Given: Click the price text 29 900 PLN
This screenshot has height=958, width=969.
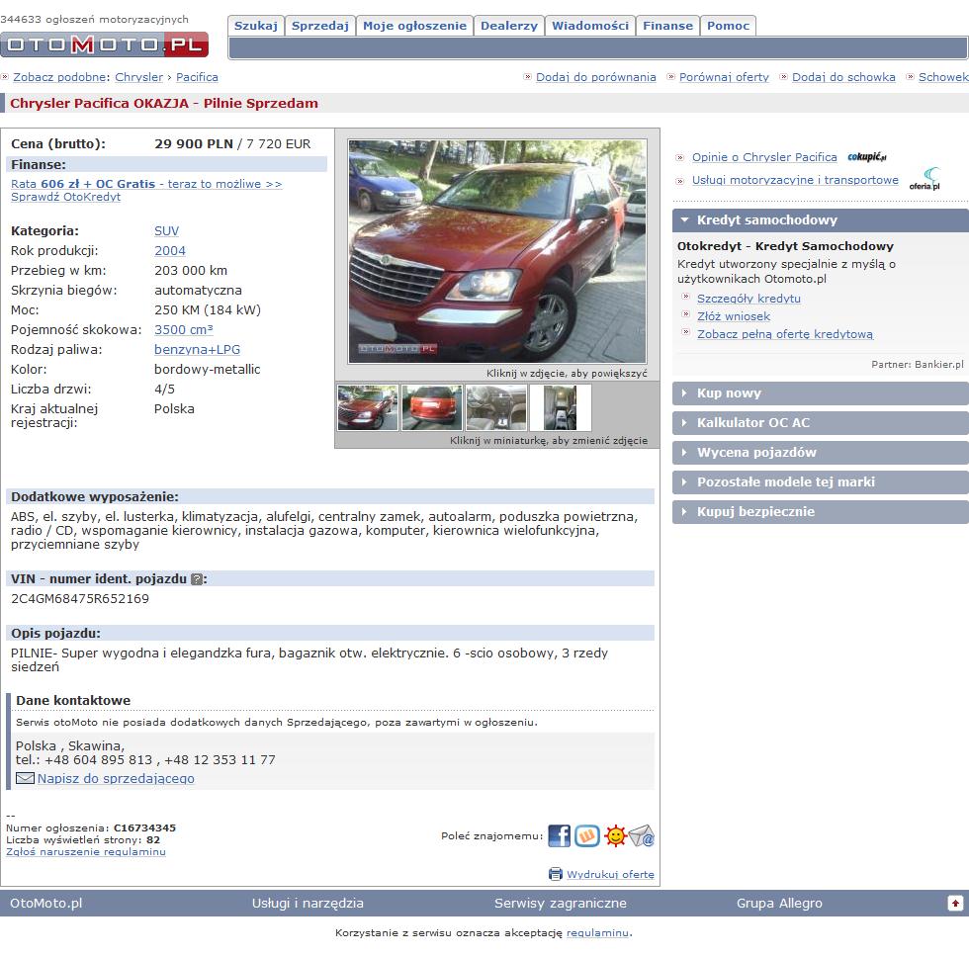Looking at the screenshot, I should click(x=194, y=144).
